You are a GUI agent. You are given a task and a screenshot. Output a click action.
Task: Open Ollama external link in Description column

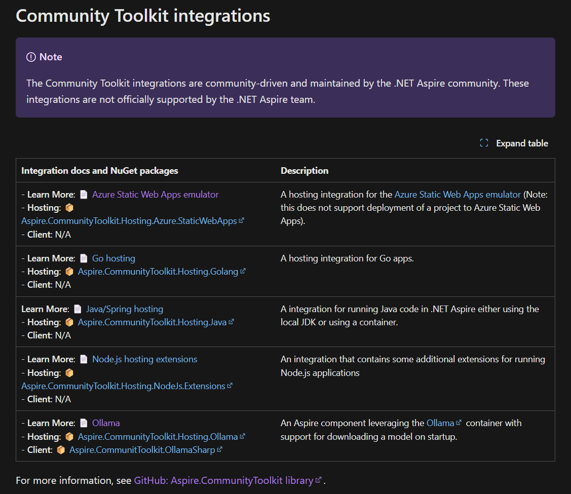pos(440,423)
